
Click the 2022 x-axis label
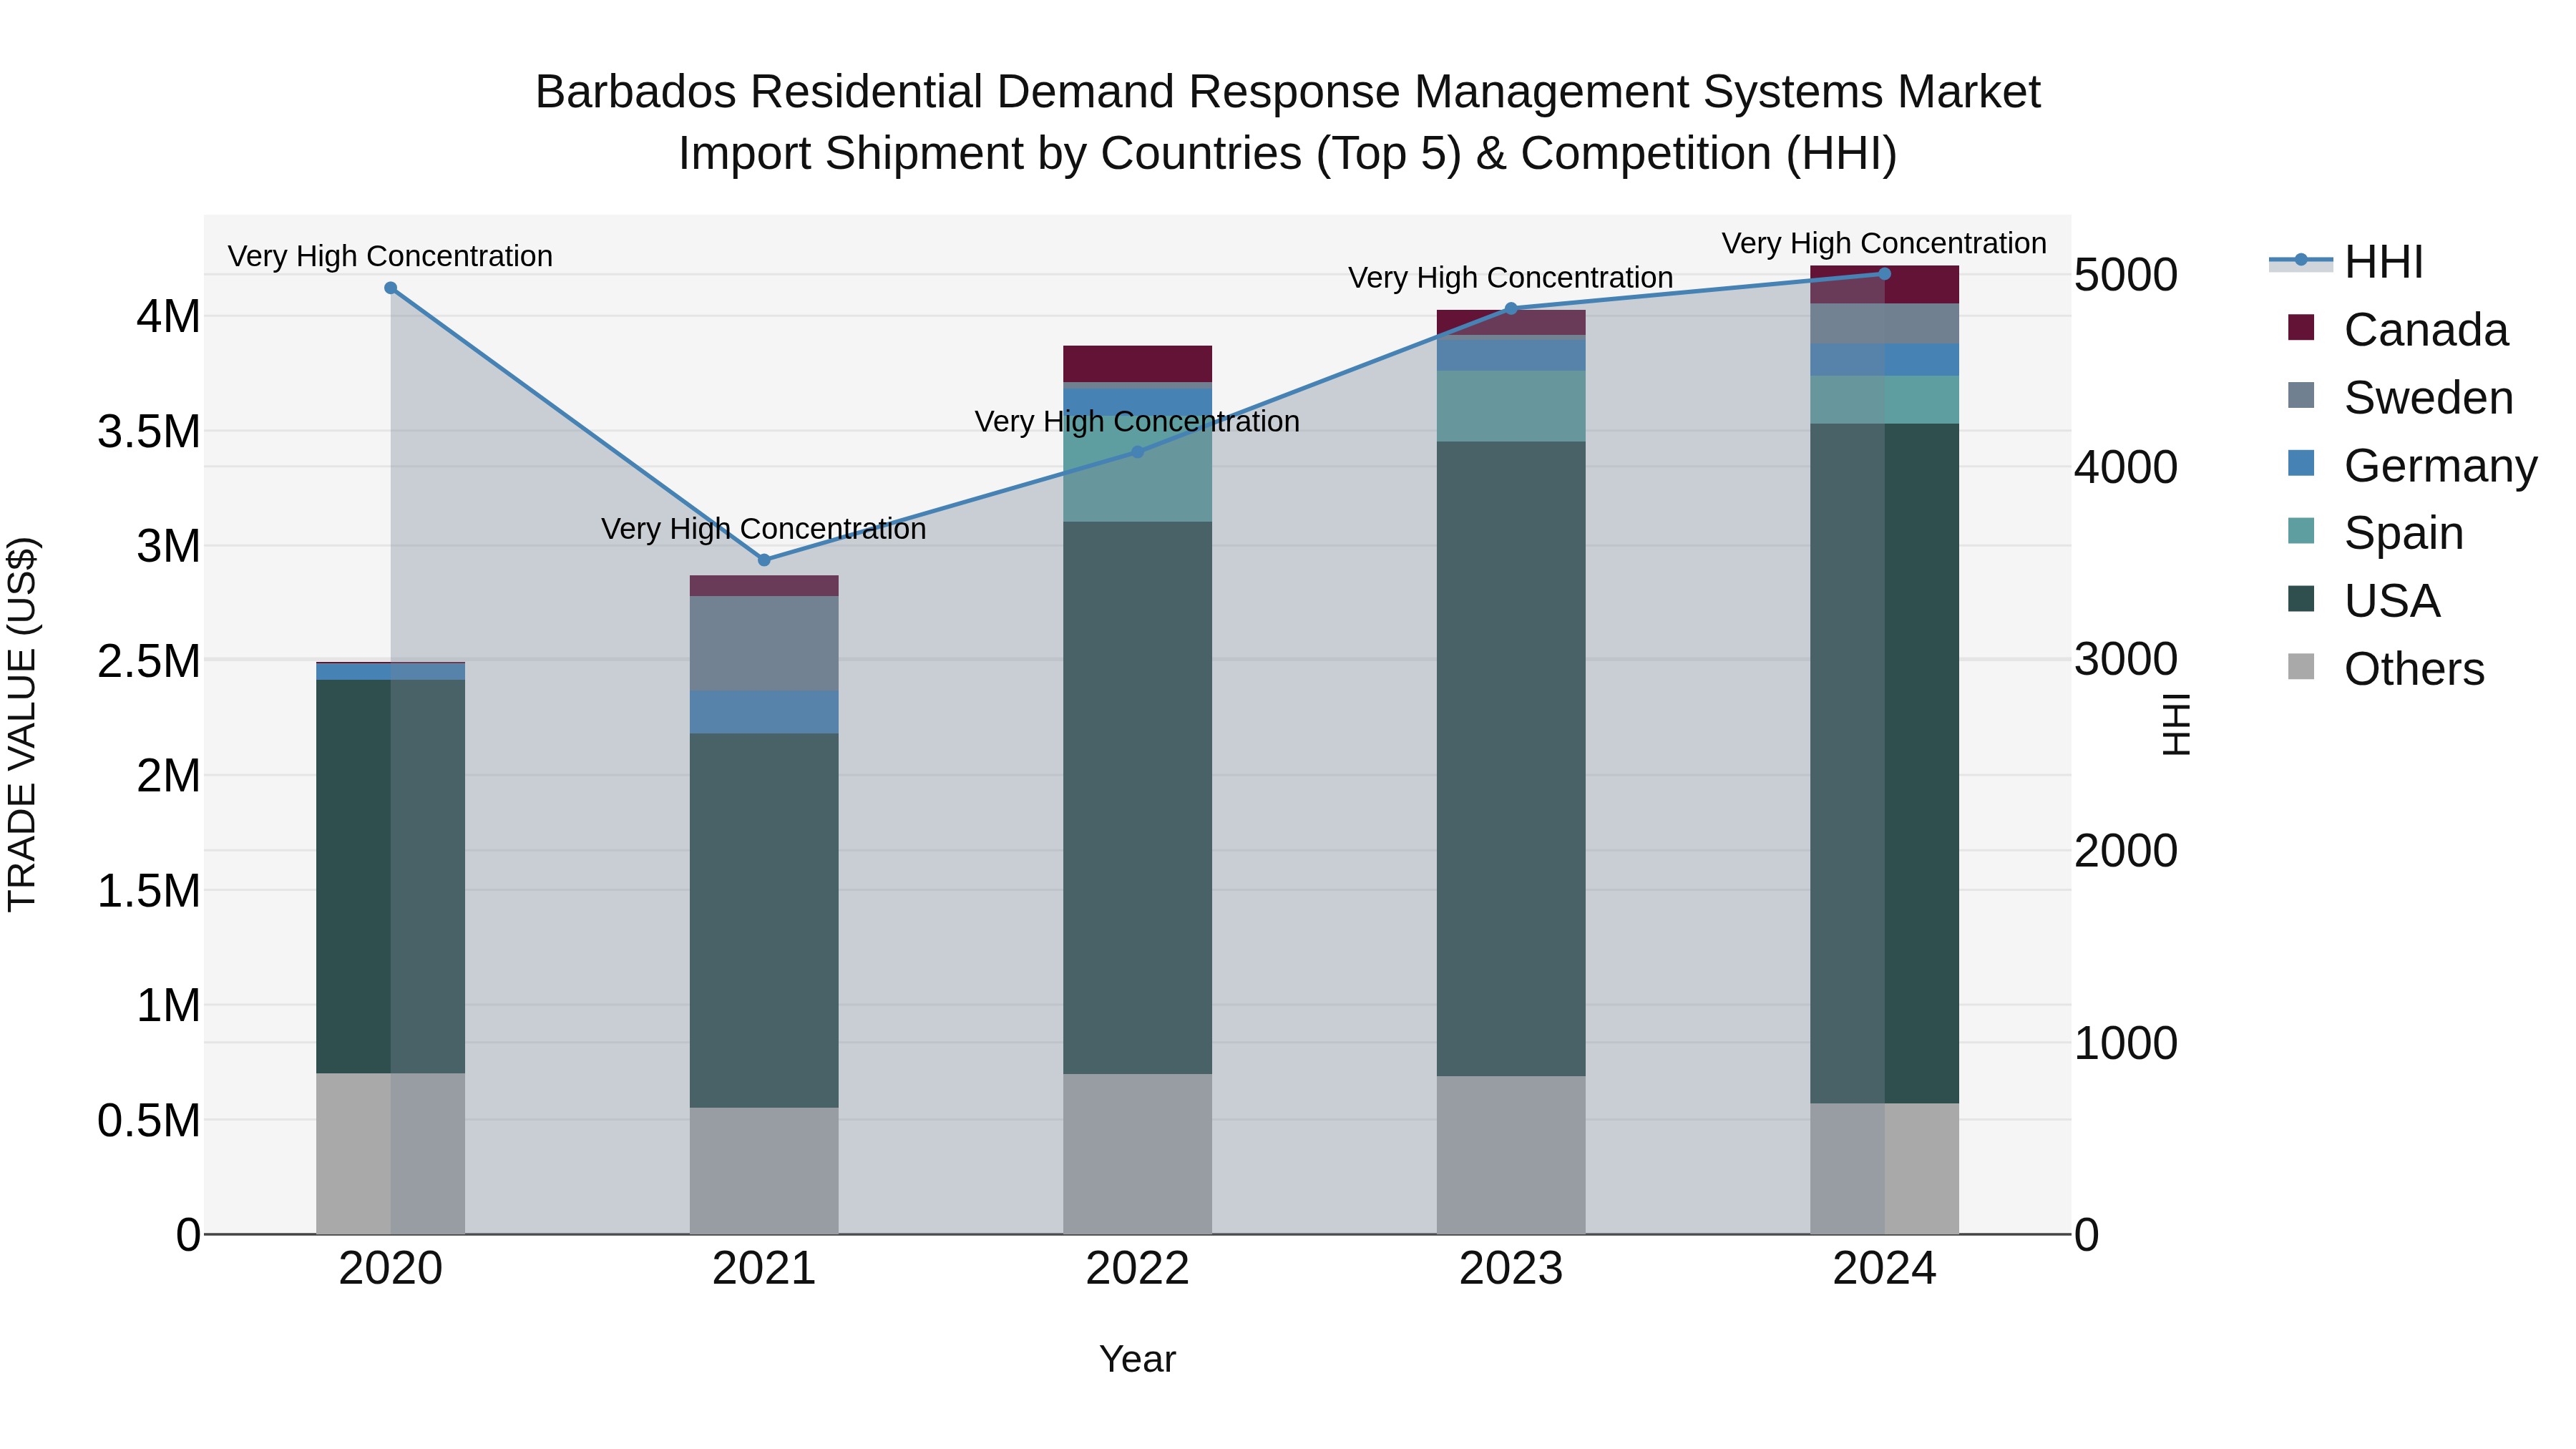pos(1137,1269)
